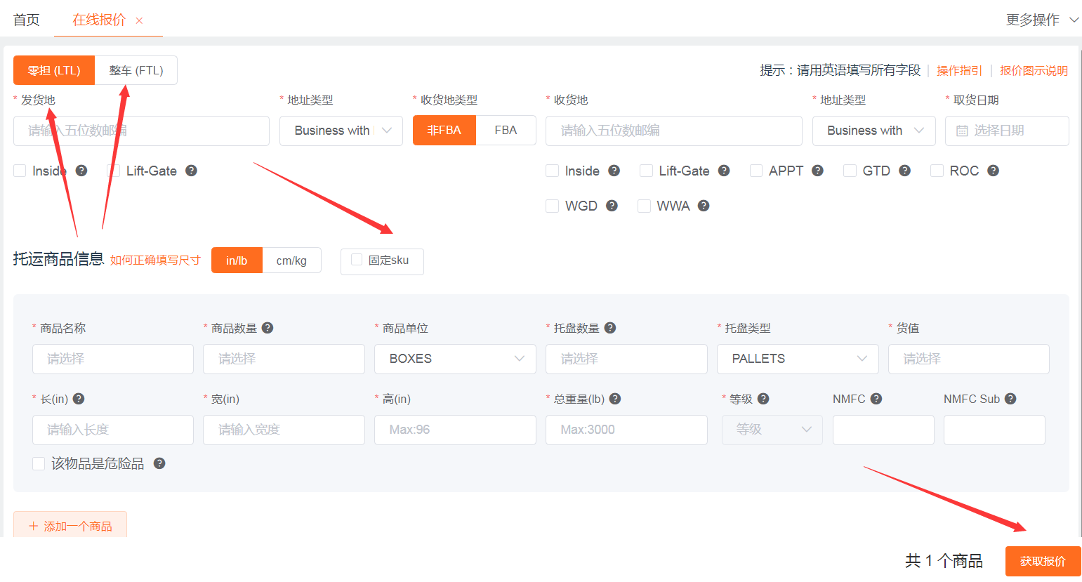
Task: Click the 获取报价 button
Action: tap(1043, 561)
